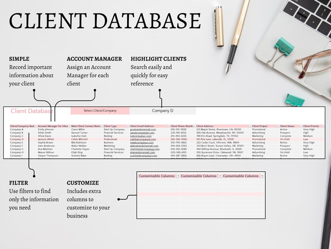
Task: Select address 101 Pine Lane, Lakeside cell
Action: pyautogui.click(x=215, y=139)
